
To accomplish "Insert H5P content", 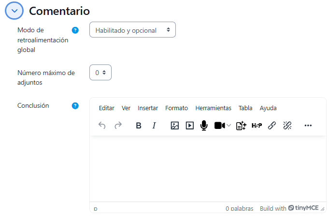I will [257, 126].
